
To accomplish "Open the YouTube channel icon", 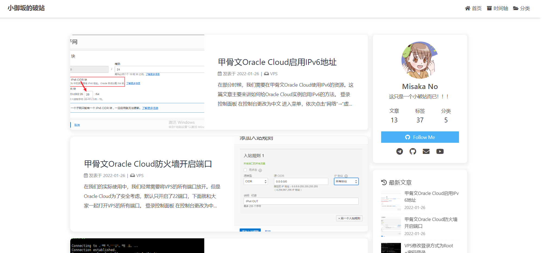I will pyautogui.click(x=440, y=151).
